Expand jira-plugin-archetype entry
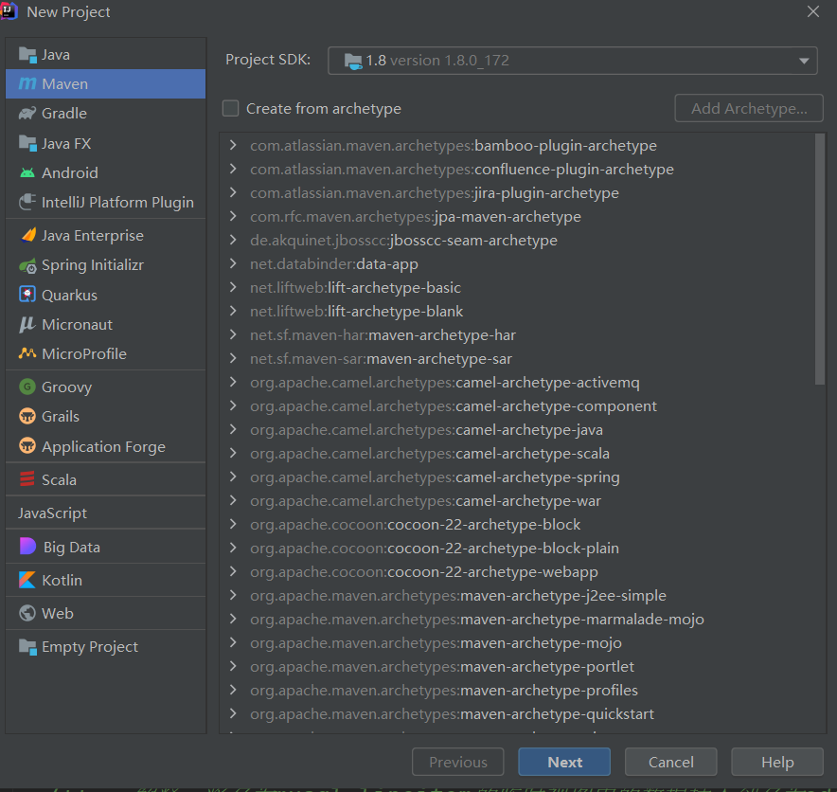The height and width of the screenshot is (792, 837). pos(233,193)
